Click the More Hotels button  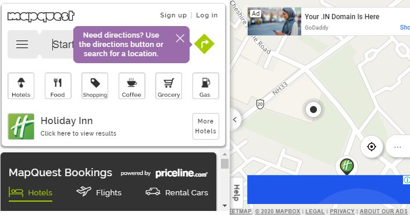[x=205, y=126]
